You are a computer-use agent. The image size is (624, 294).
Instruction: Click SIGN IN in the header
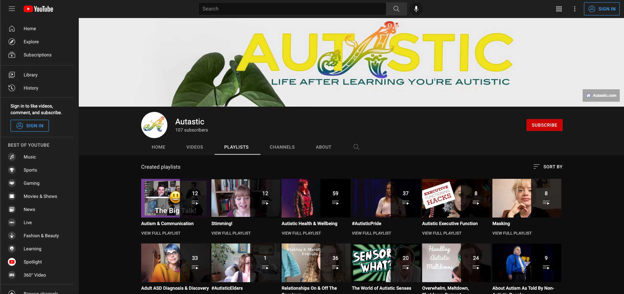point(602,9)
